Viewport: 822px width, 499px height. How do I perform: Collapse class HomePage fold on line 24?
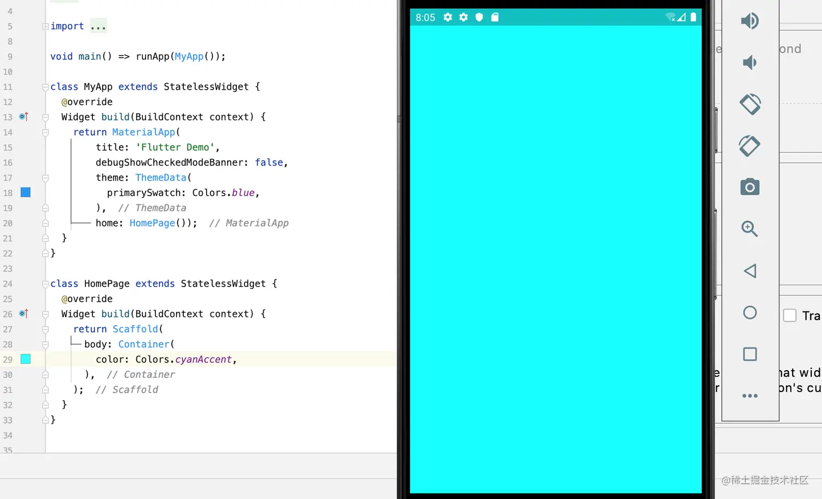tap(46, 284)
